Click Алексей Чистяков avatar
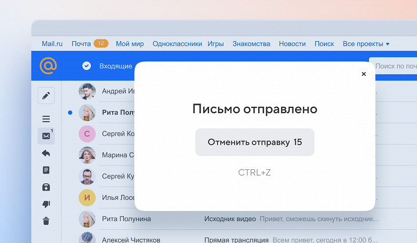The height and width of the screenshot is (243, 417). click(87, 237)
